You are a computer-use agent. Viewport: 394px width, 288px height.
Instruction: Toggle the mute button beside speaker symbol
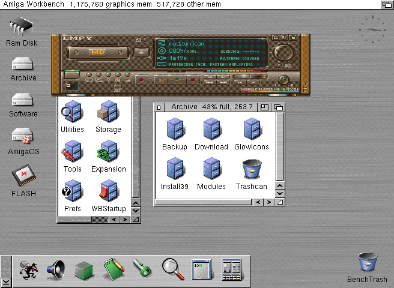pyautogui.click(x=279, y=66)
